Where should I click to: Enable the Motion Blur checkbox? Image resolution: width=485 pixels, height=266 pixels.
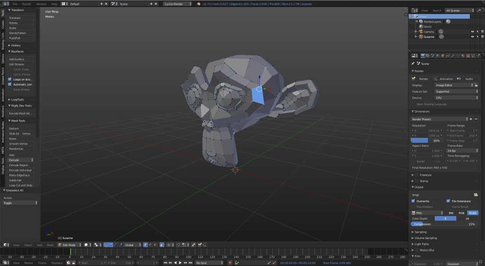[417, 250]
